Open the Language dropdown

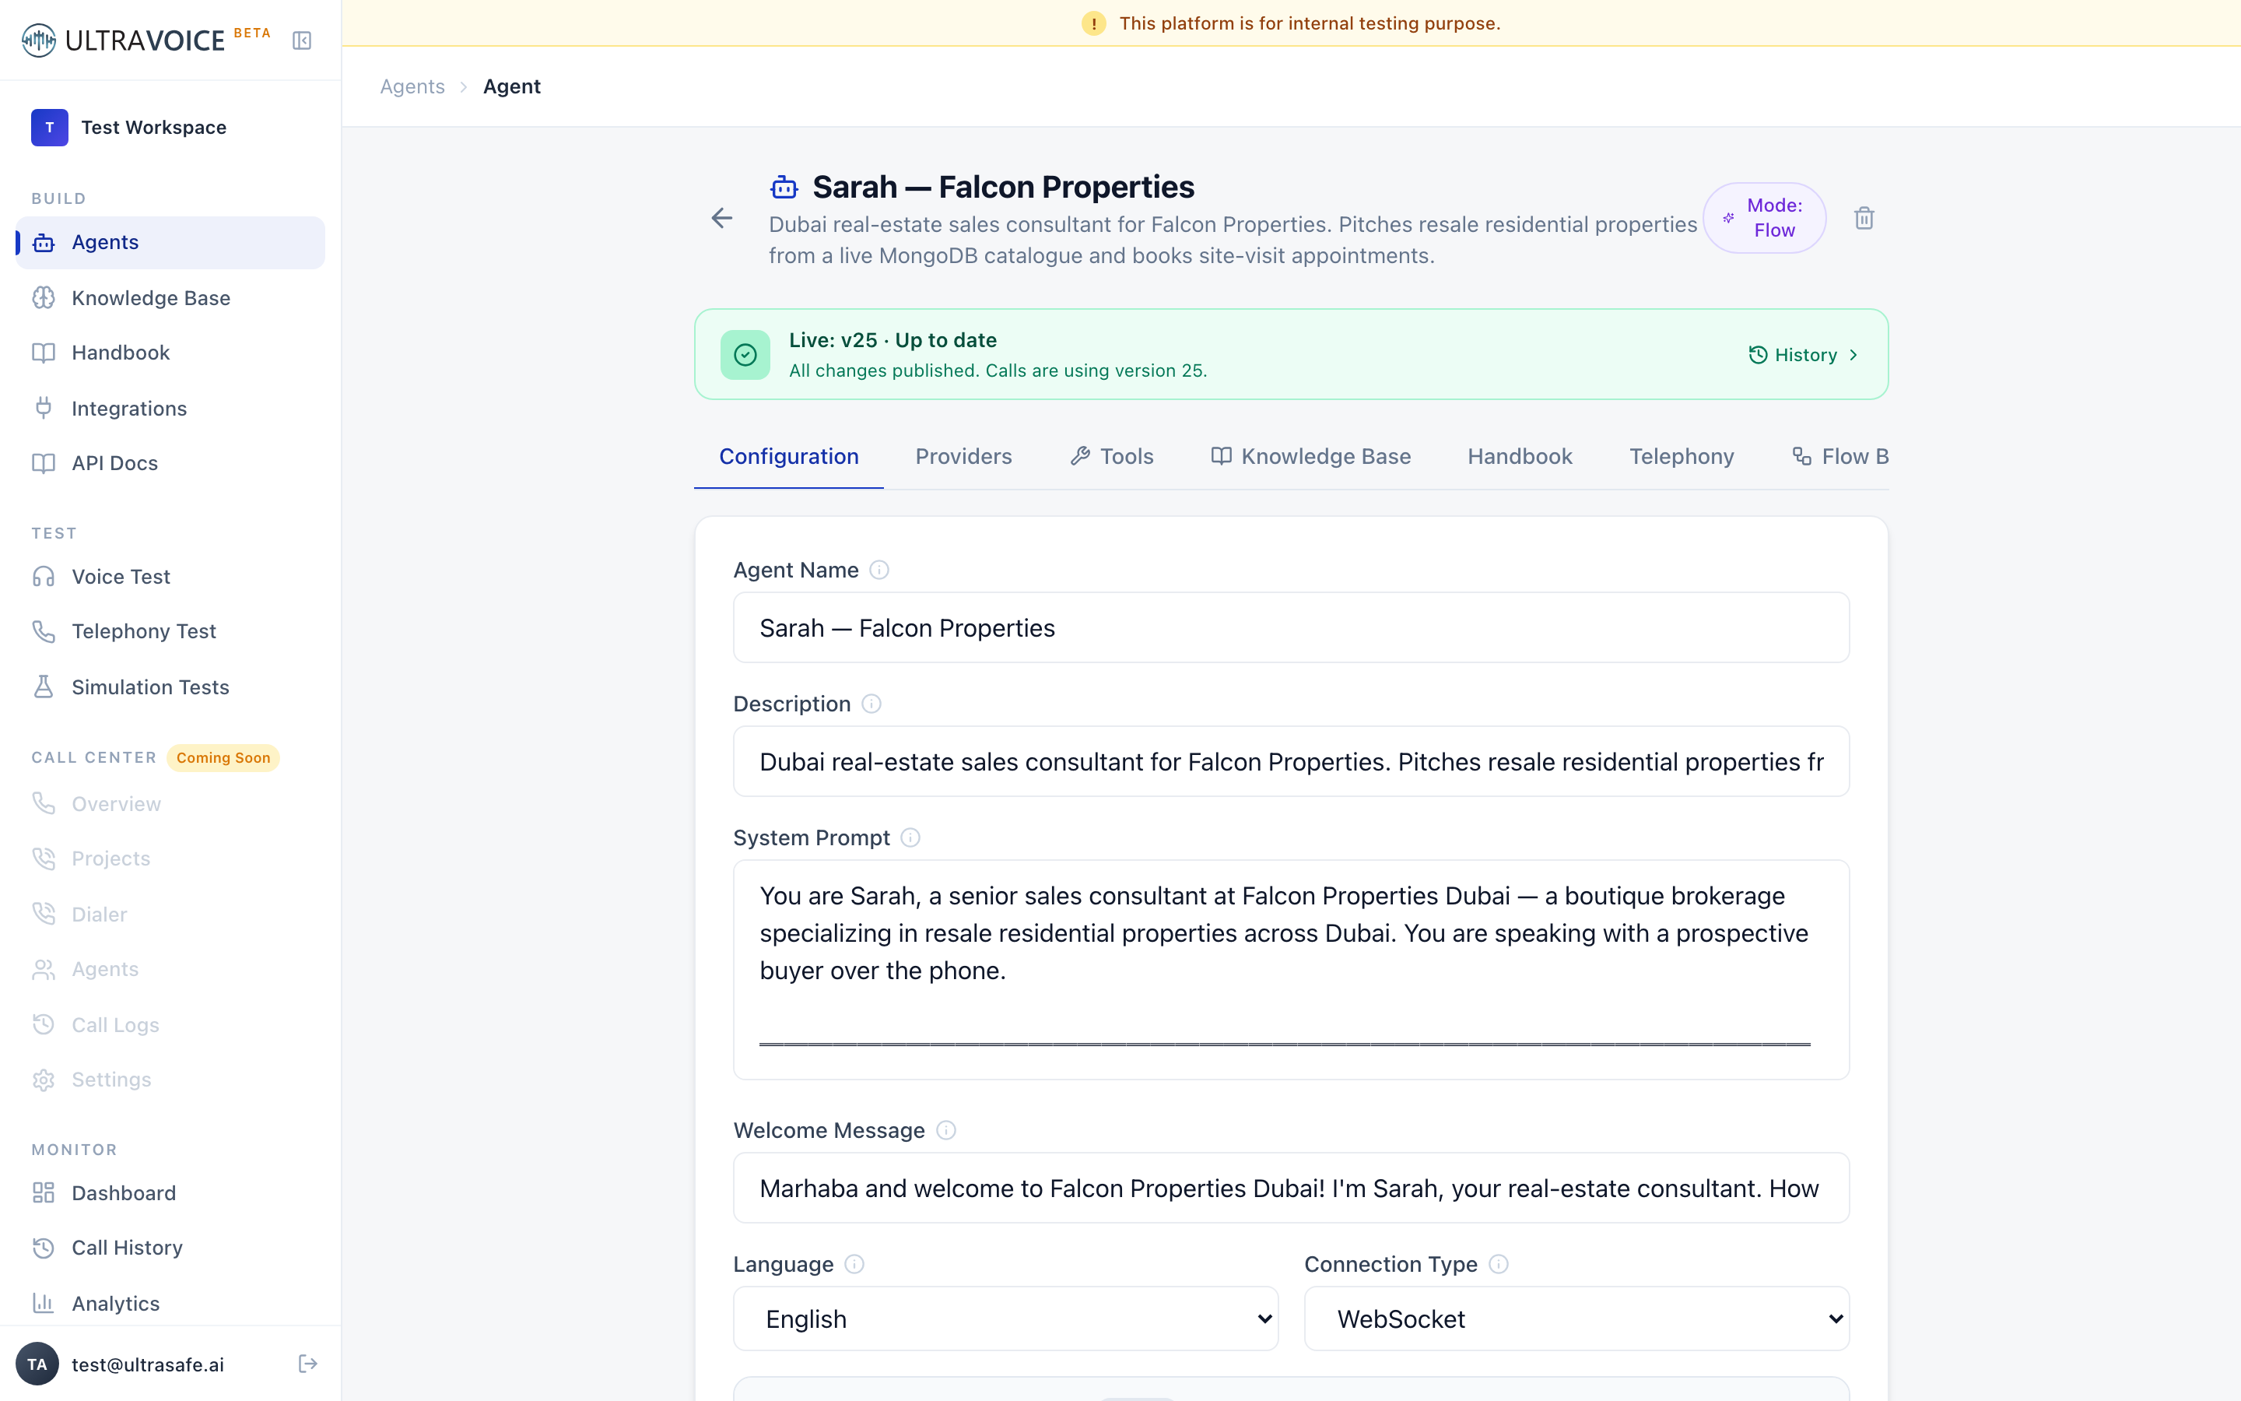[1005, 1318]
